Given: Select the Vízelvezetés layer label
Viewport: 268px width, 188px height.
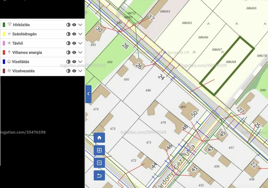Looking at the screenshot, I should coord(23,71).
